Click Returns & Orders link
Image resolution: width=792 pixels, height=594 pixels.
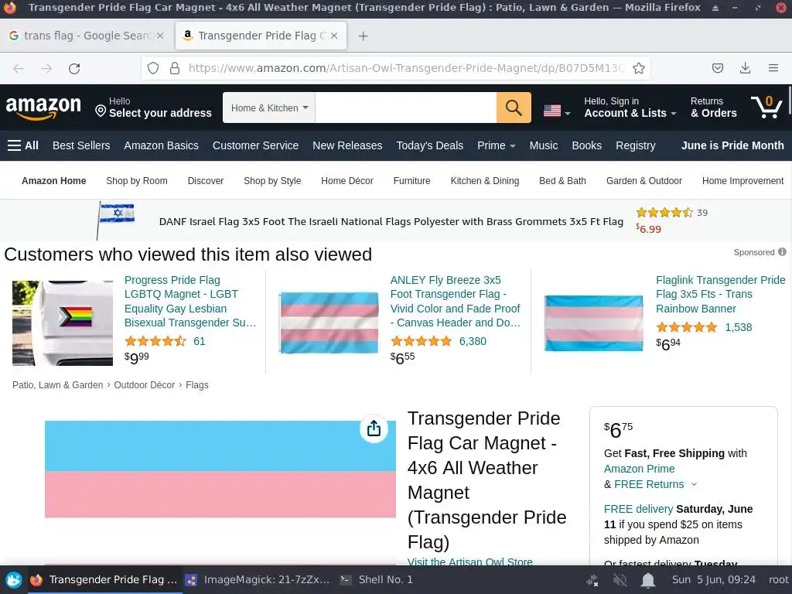coord(713,108)
